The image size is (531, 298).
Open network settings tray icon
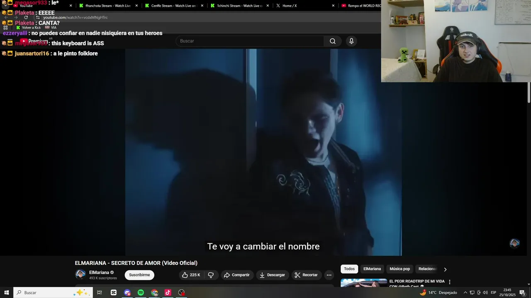click(x=472, y=293)
